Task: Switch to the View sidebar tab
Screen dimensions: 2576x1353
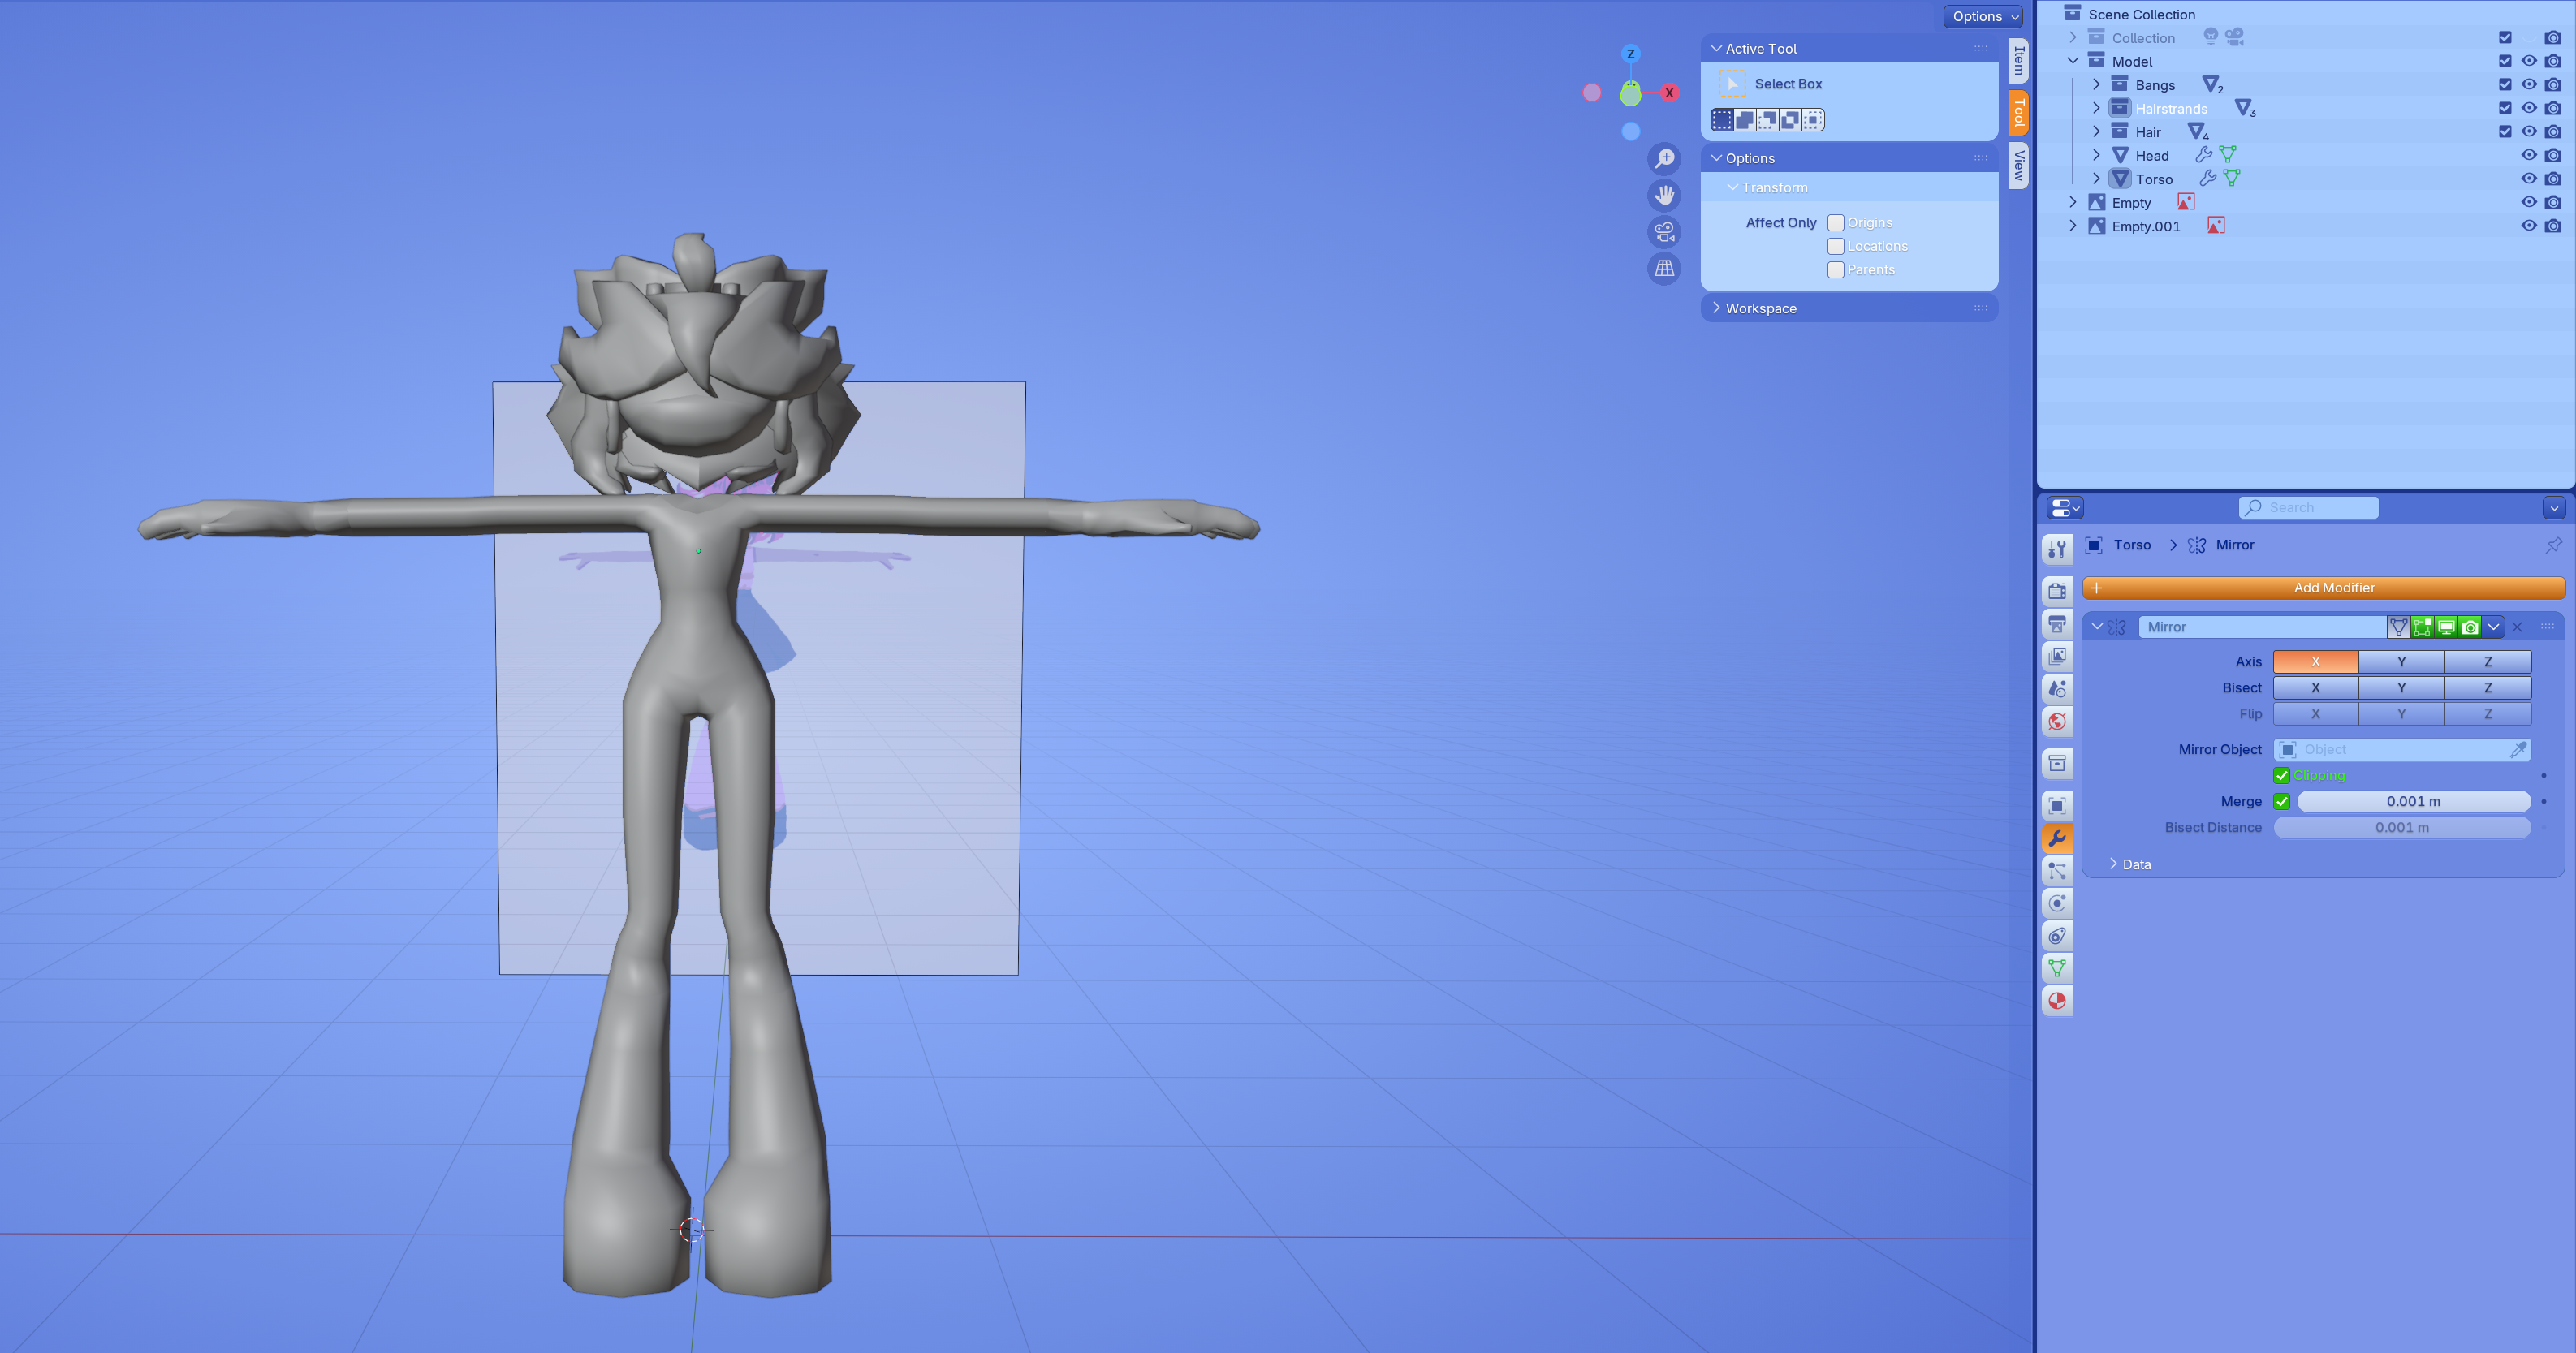Action: [2019, 165]
